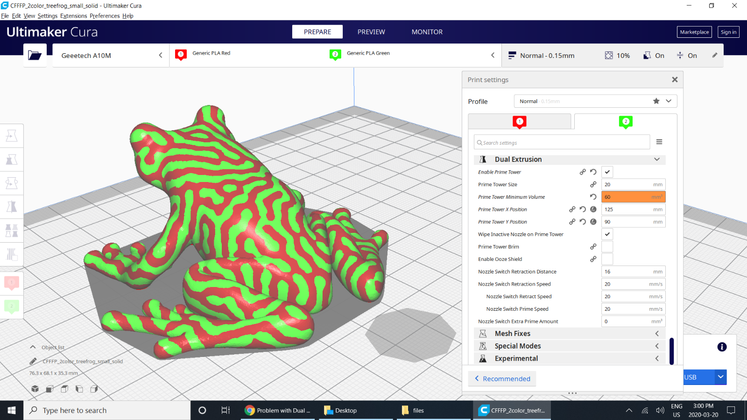
Task: Select the Scale tool in left toolbar
Action: click(x=12, y=160)
